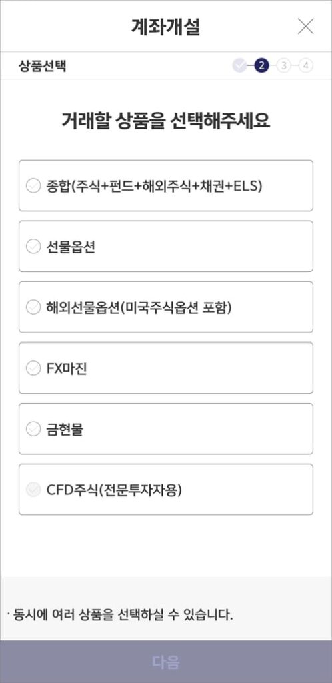Viewport: 332px width, 683px height.
Task: Jump to step 3 progress circle
Action: coord(284,66)
